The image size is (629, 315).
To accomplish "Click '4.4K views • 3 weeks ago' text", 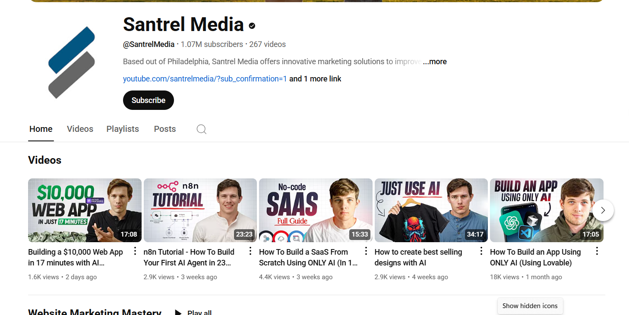I will pos(296,277).
